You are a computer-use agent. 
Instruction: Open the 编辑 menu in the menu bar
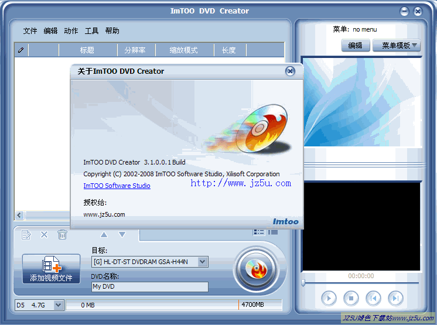tap(50, 31)
